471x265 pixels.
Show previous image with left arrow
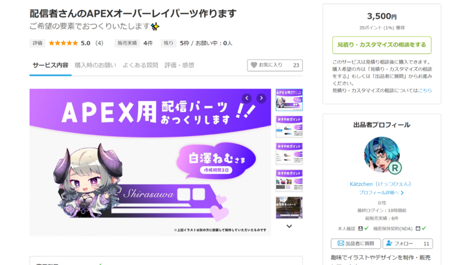[x=247, y=98]
